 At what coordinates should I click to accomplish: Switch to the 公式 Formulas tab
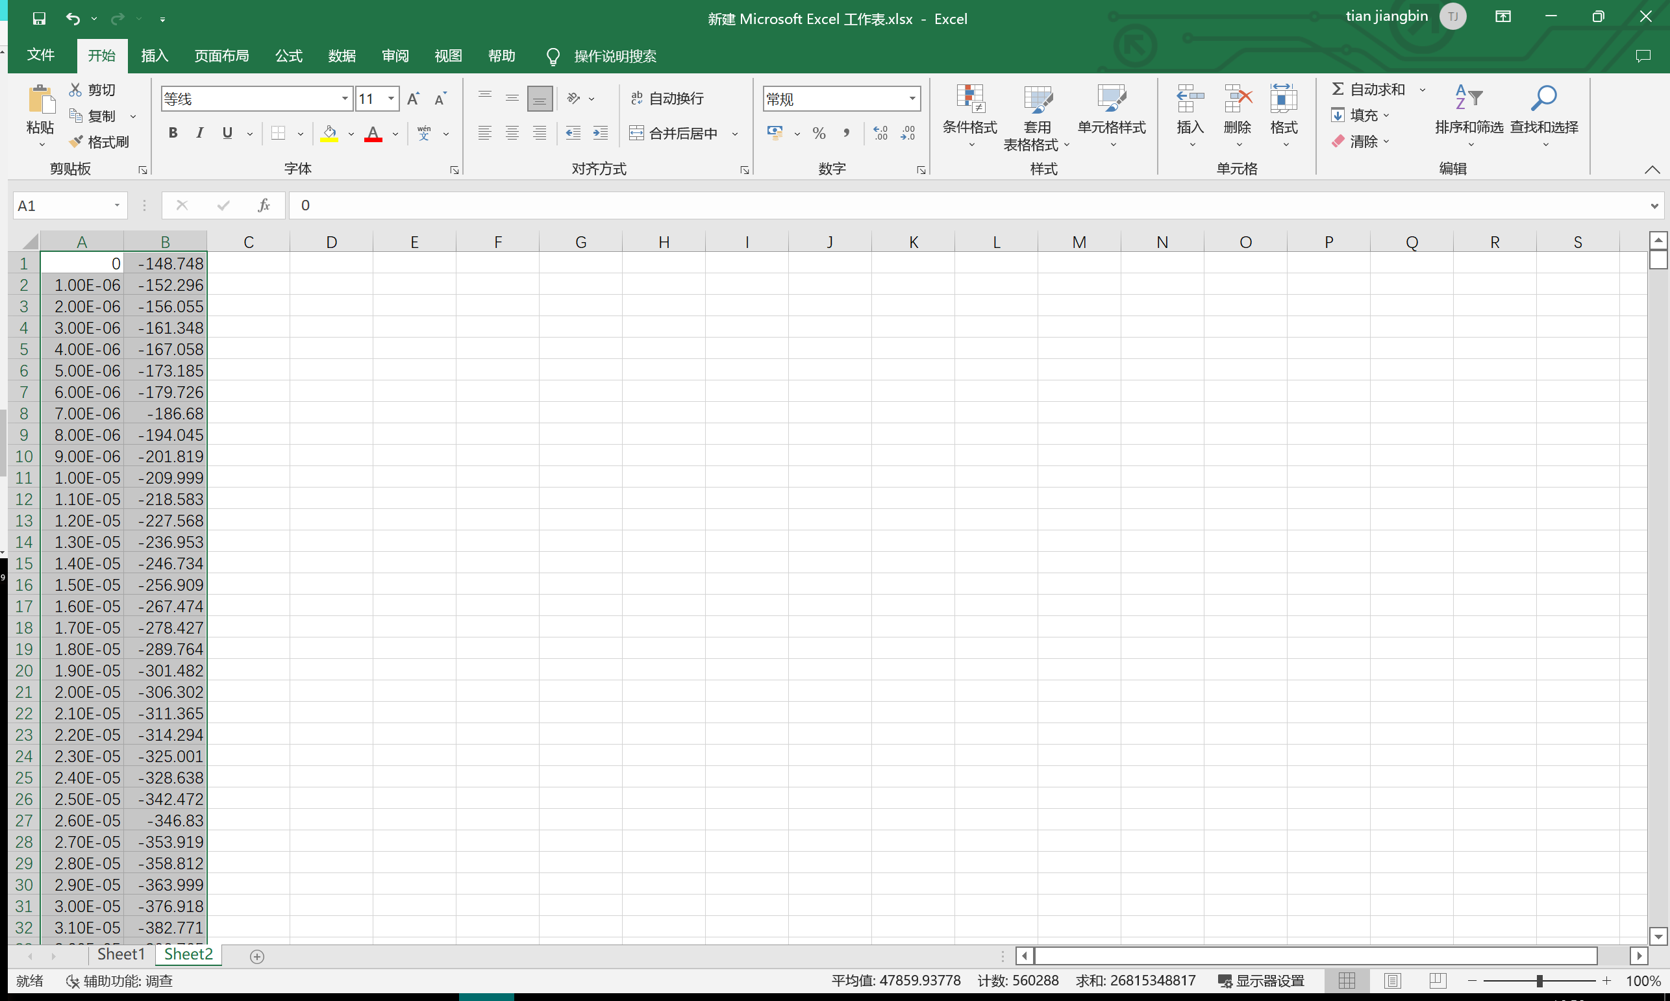click(289, 55)
